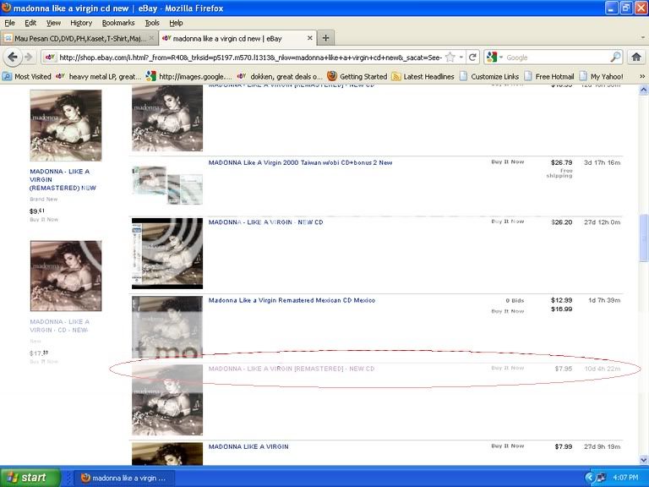Bookmark this page with the star icon
This screenshot has height=487, width=649.
(450, 57)
